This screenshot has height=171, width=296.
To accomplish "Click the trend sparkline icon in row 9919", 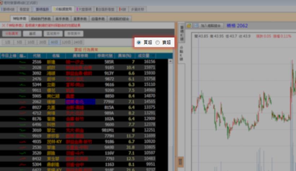I will (x=23, y=136).
